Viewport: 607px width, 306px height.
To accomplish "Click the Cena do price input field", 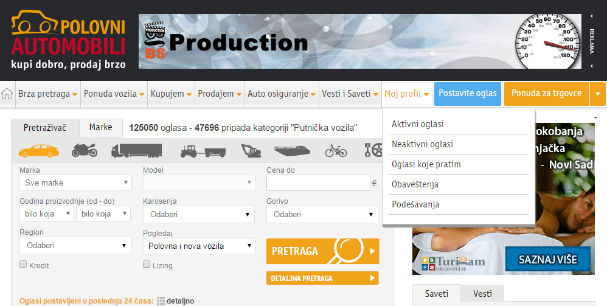I will (x=318, y=183).
